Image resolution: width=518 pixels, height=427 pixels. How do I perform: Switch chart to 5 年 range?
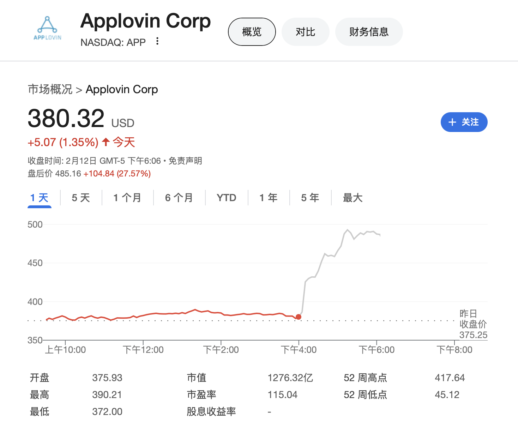310,198
